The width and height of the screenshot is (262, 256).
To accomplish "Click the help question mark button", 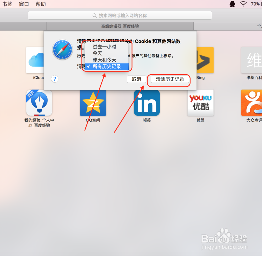I will click(x=54, y=79).
